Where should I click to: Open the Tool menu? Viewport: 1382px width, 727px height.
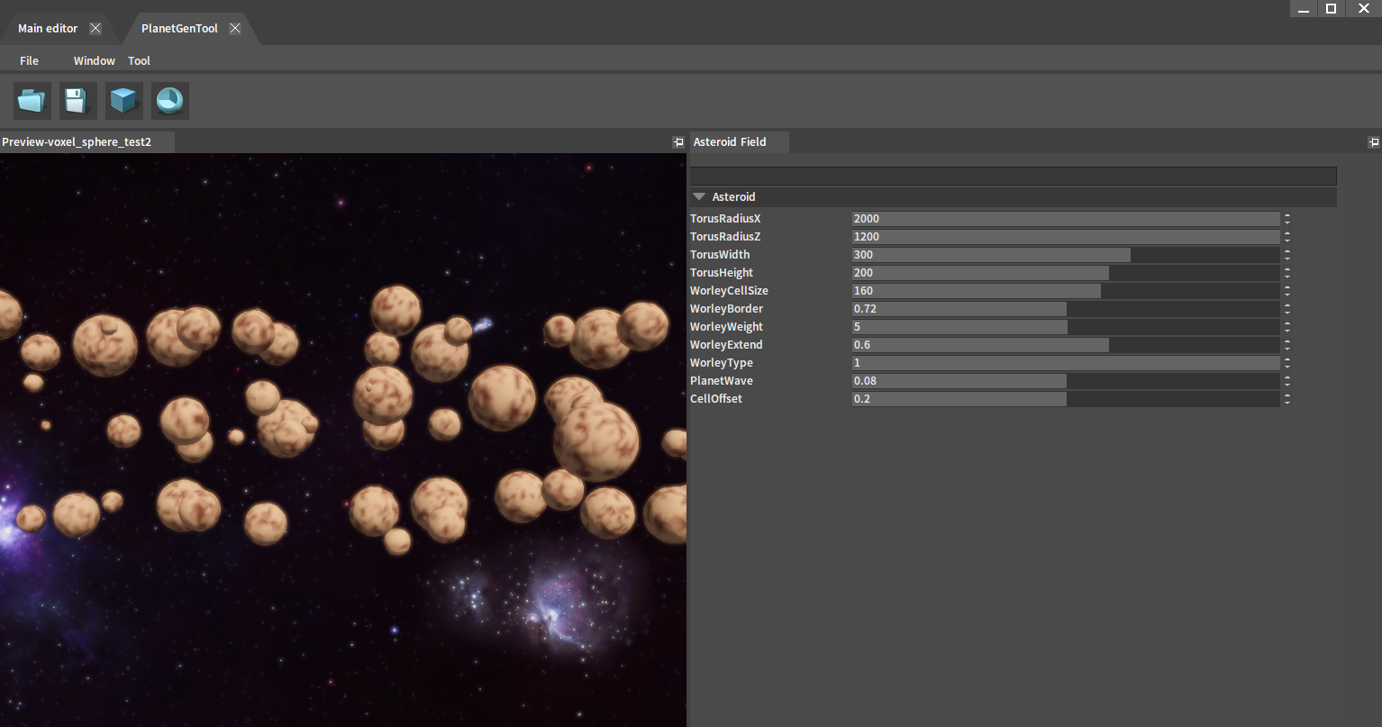139,61
